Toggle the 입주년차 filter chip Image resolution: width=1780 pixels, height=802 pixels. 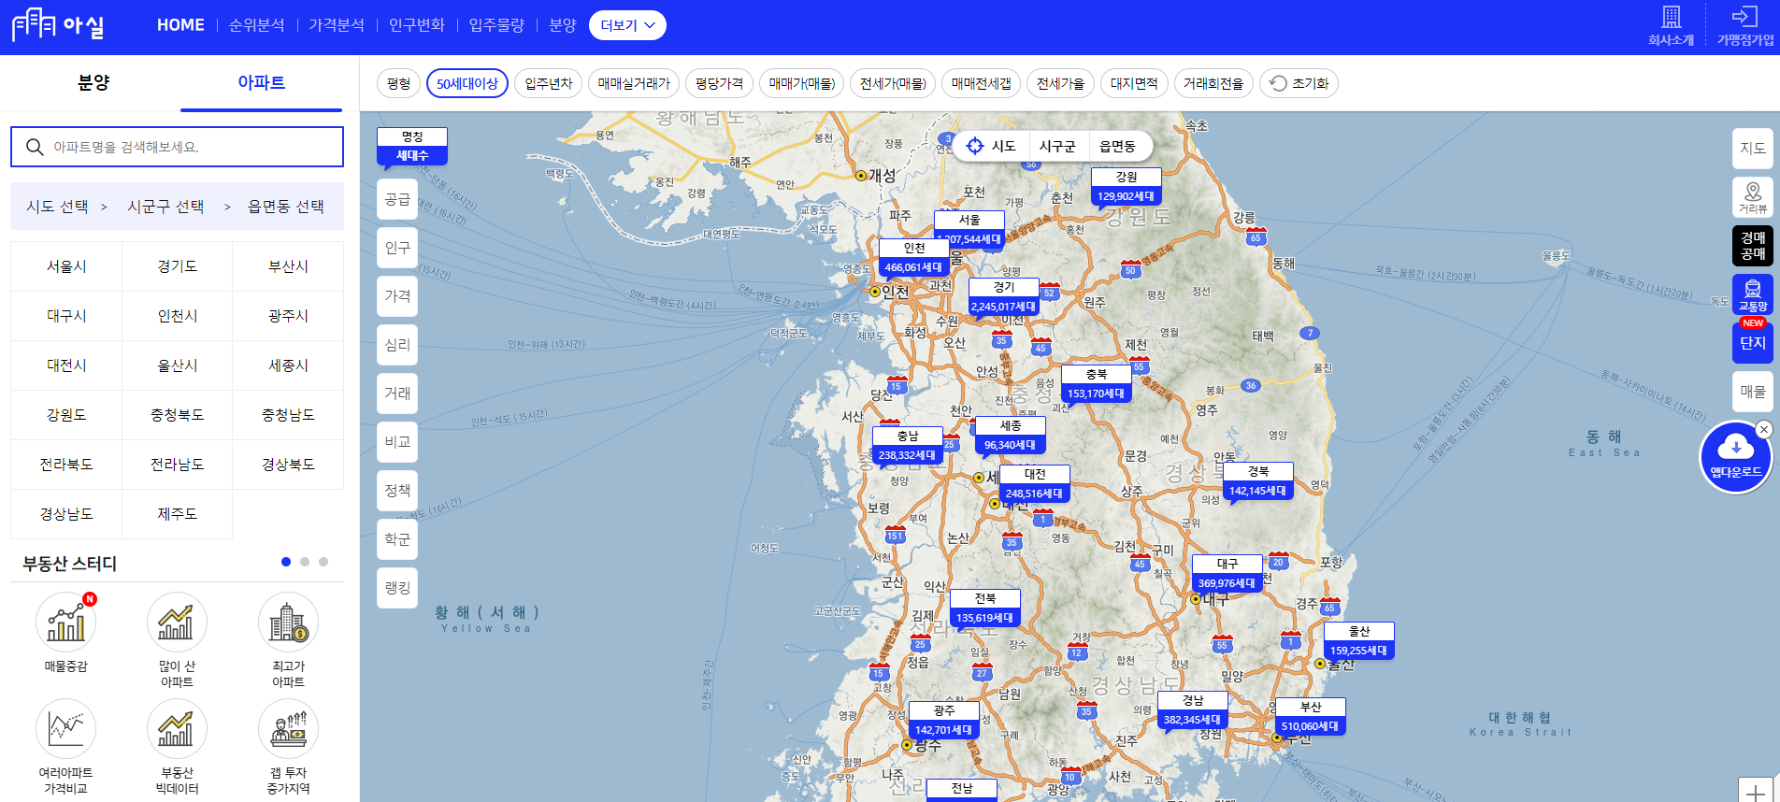click(548, 83)
